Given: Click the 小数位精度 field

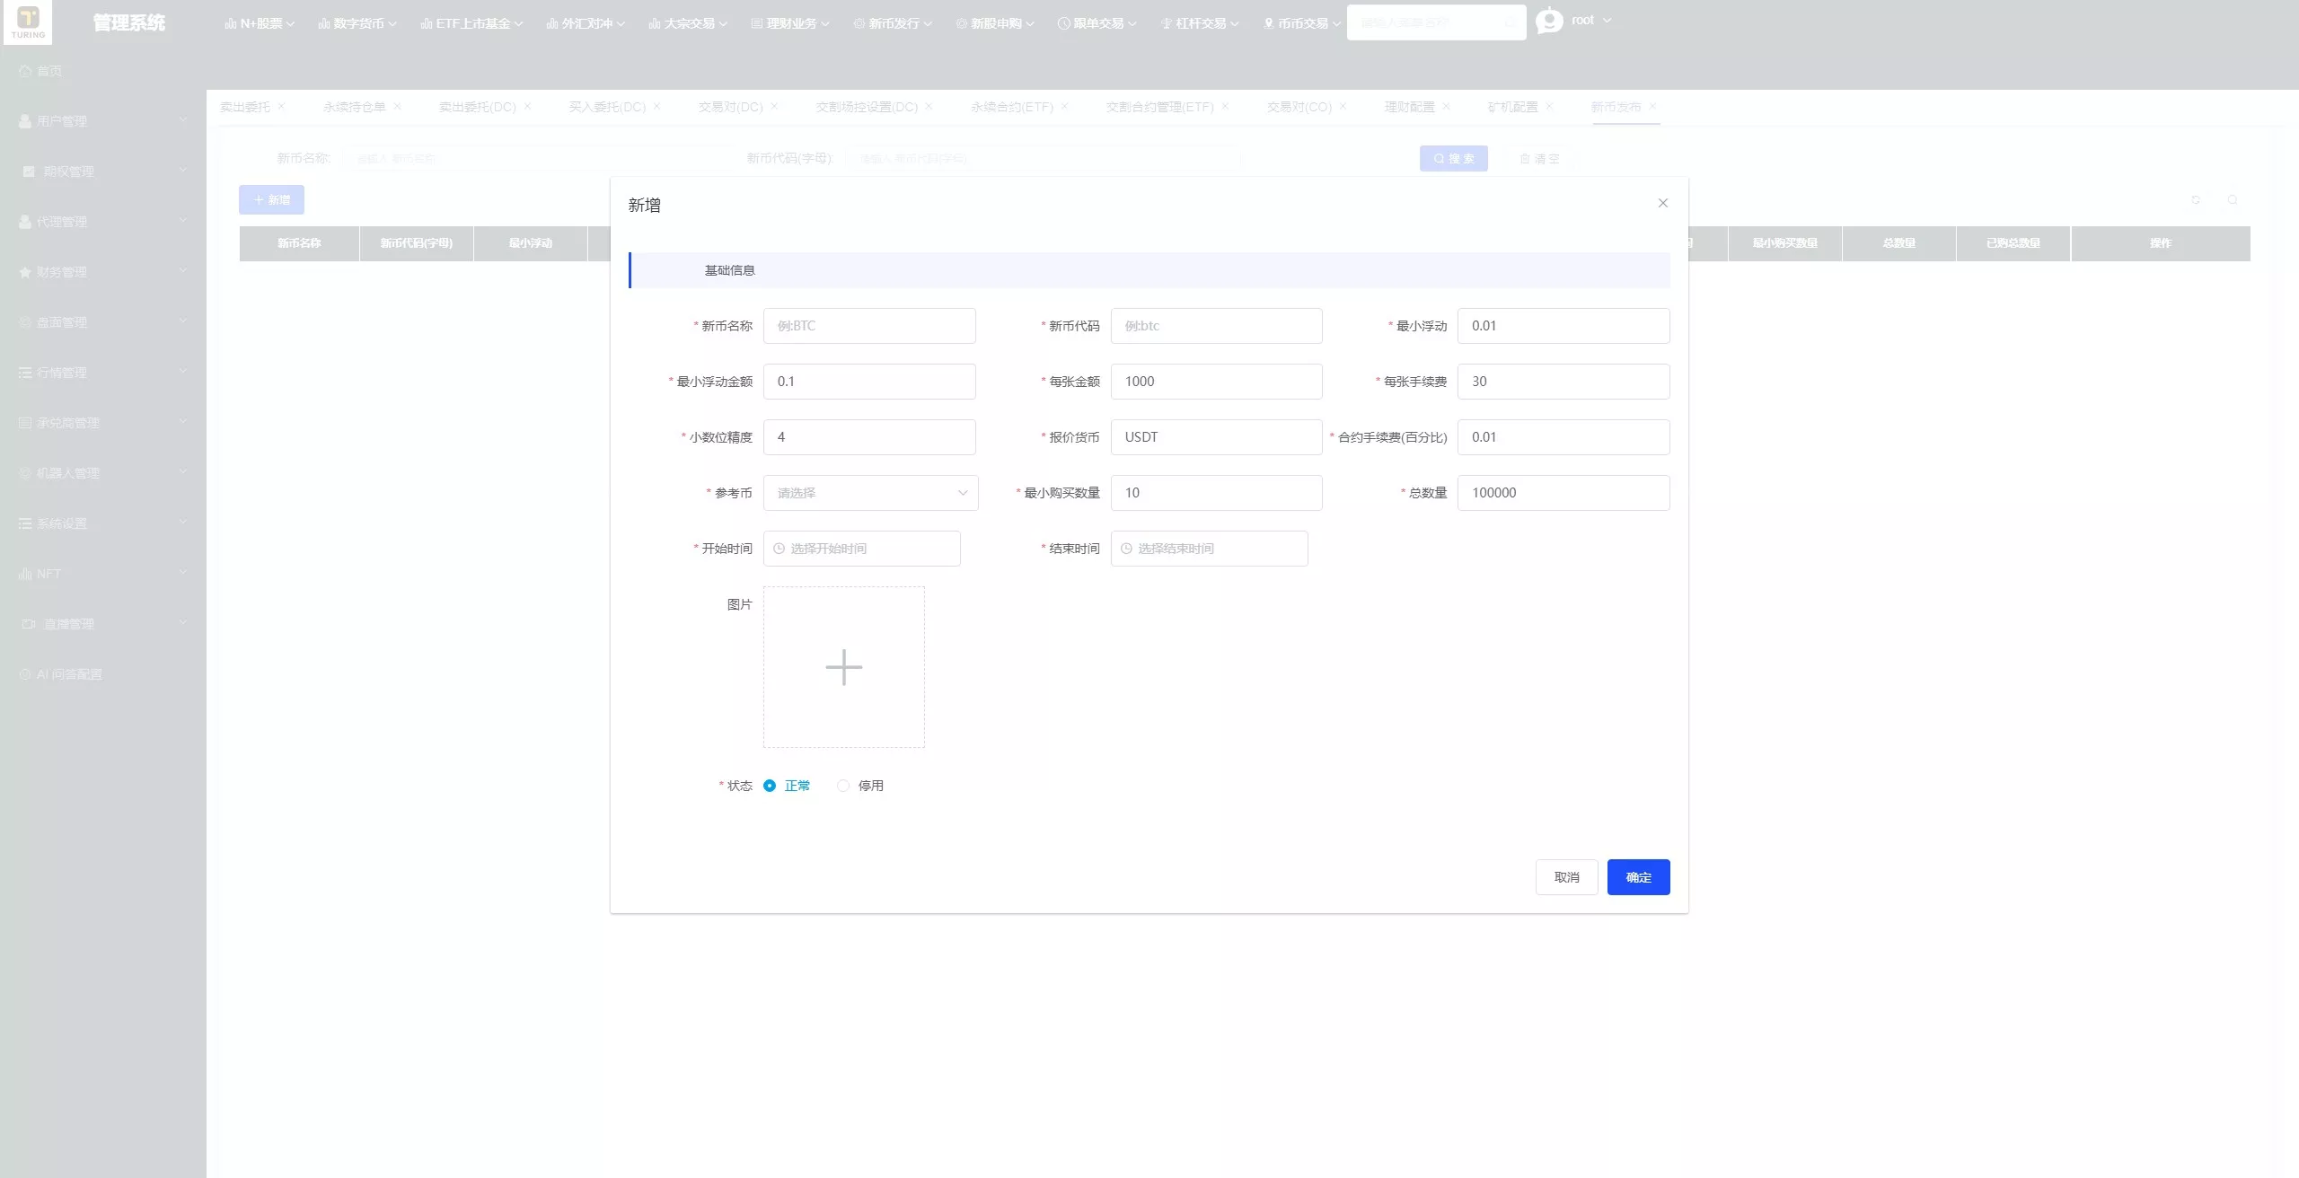Looking at the screenshot, I should (x=869, y=437).
